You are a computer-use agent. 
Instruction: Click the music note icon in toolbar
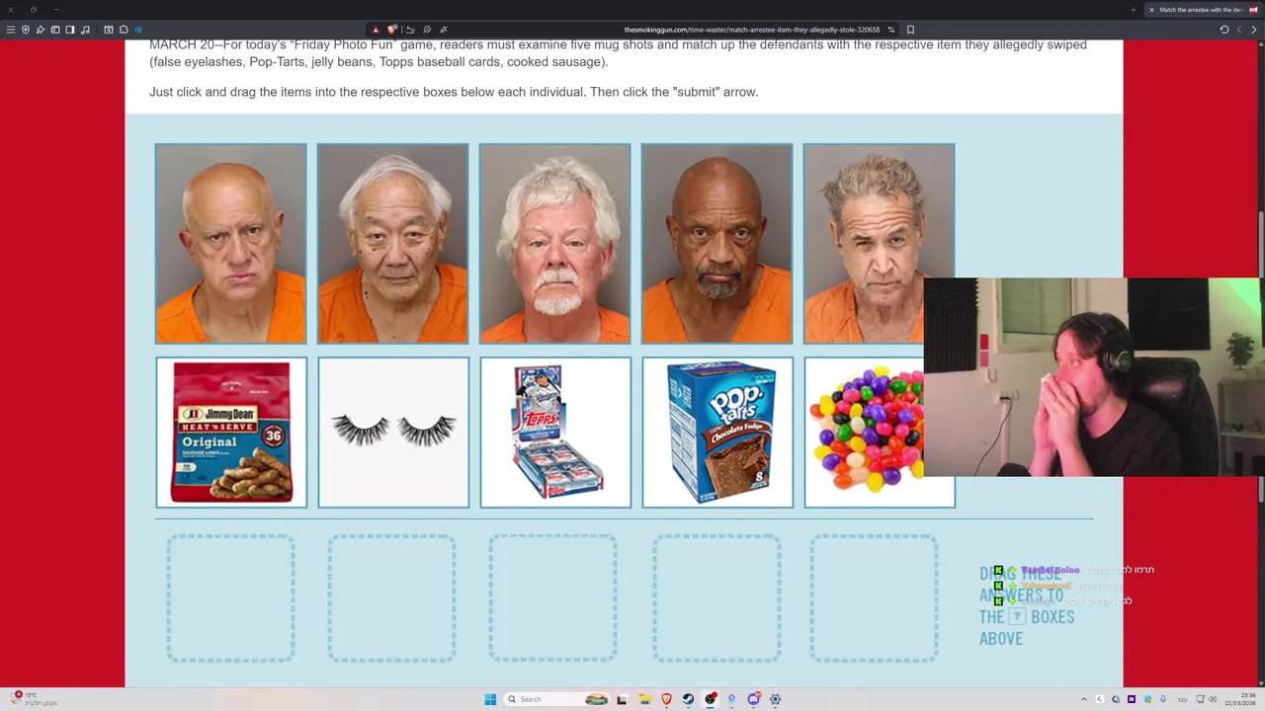tap(84, 30)
